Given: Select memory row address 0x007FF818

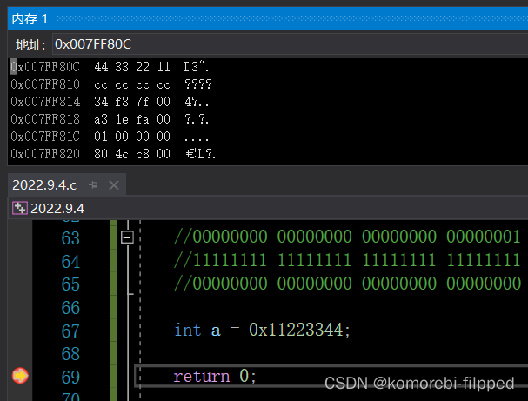Looking at the screenshot, I should click(x=45, y=119).
